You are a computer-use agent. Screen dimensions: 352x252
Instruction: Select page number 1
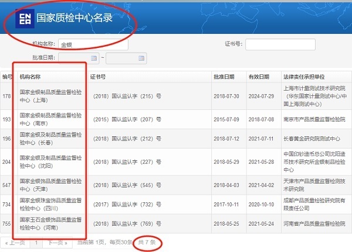36,243
